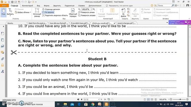Click the Undo arrow in quick access toolbar
This screenshot has height=107, width=191.
point(22,2)
